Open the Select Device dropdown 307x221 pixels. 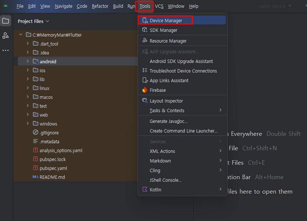tap(275, 6)
